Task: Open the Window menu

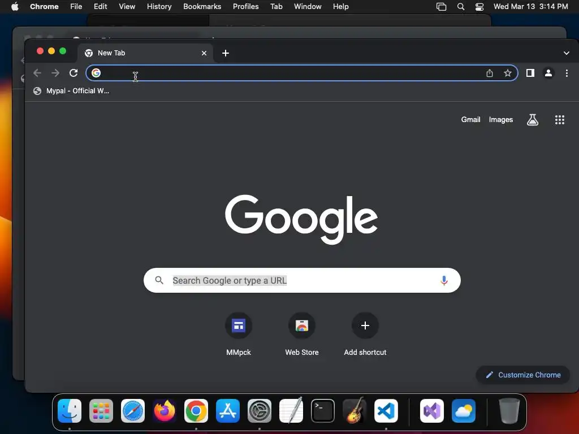Action: pyautogui.click(x=308, y=6)
